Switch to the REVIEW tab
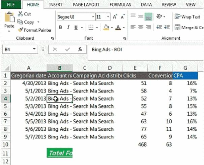This screenshot has height=165, width=204. [169, 5]
